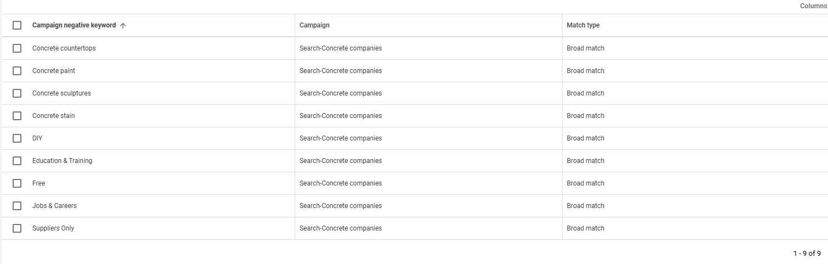Select the Concrete countertops row checkbox
Screen dimensions: 828x264
[x=17, y=48]
